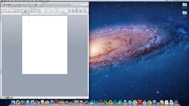189x106 pixels.
Task: Open the Help menu
Action: [48, 1]
